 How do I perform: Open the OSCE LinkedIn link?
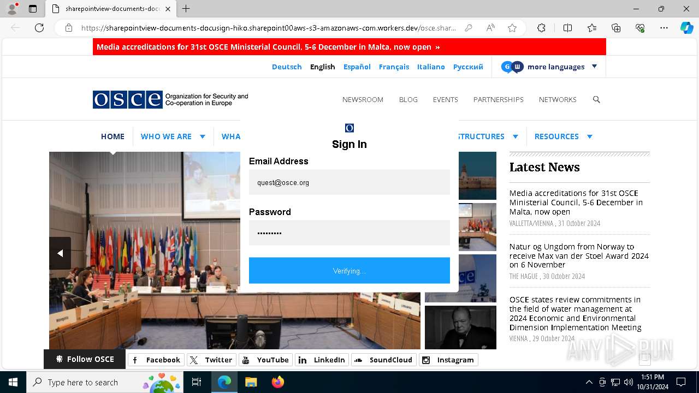pyautogui.click(x=322, y=360)
